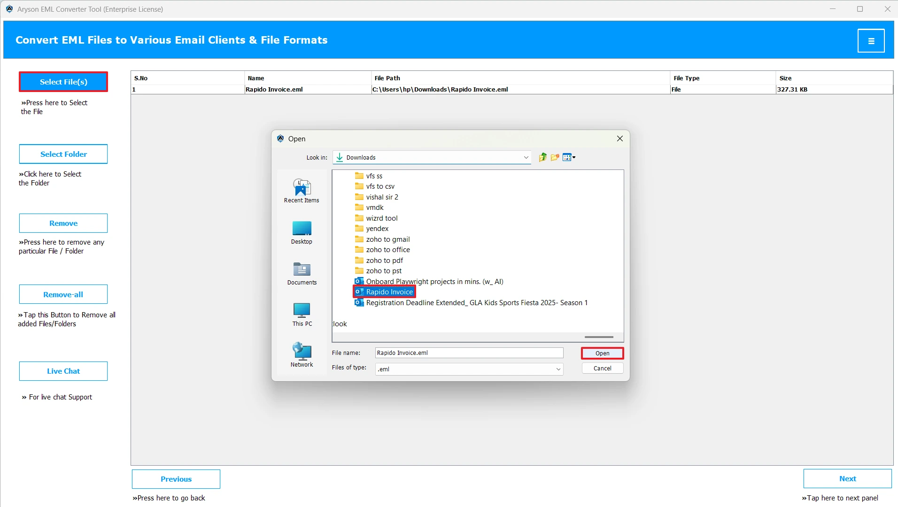Select the 'vishal sir 2' folder

pyautogui.click(x=377, y=197)
